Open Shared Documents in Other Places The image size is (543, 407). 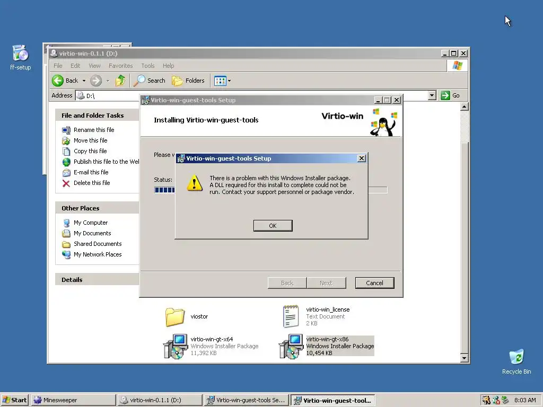click(x=98, y=244)
